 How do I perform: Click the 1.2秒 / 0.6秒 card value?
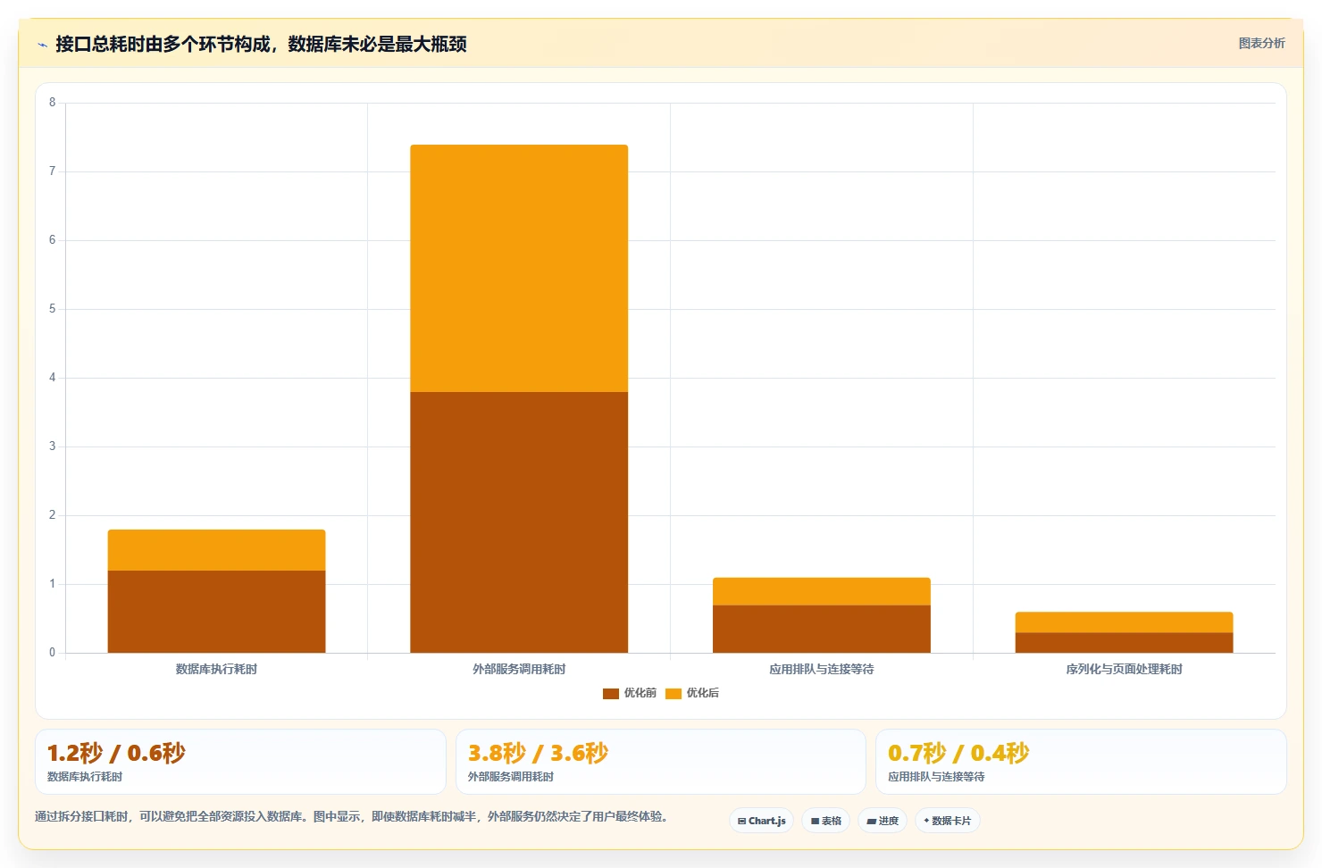(x=116, y=753)
